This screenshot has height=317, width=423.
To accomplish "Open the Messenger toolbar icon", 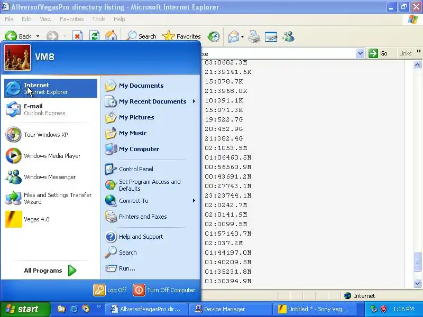I will (288, 36).
